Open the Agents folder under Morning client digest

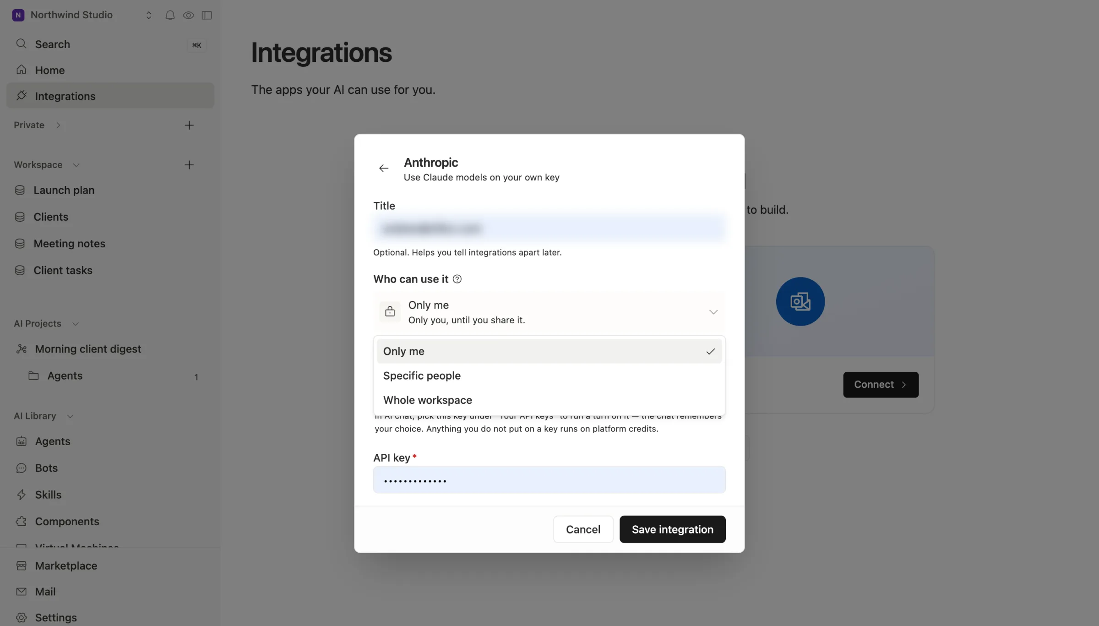pyautogui.click(x=110, y=376)
